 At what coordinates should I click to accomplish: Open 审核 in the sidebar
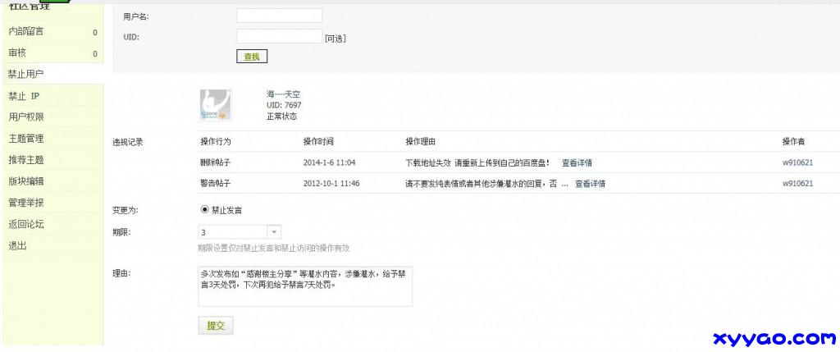point(17,53)
